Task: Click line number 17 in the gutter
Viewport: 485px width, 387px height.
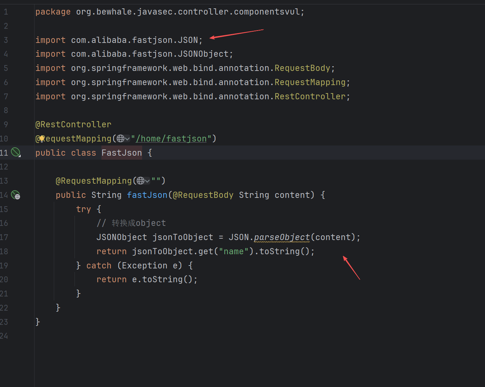Action: tap(4, 237)
